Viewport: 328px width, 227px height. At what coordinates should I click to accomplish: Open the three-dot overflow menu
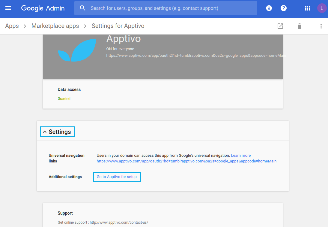tap(321, 26)
